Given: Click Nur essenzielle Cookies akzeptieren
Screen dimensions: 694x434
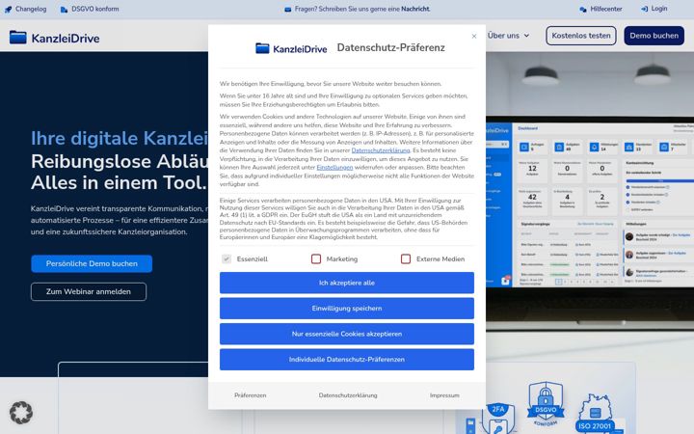Looking at the screenshot, I should (x=347, y=334).
